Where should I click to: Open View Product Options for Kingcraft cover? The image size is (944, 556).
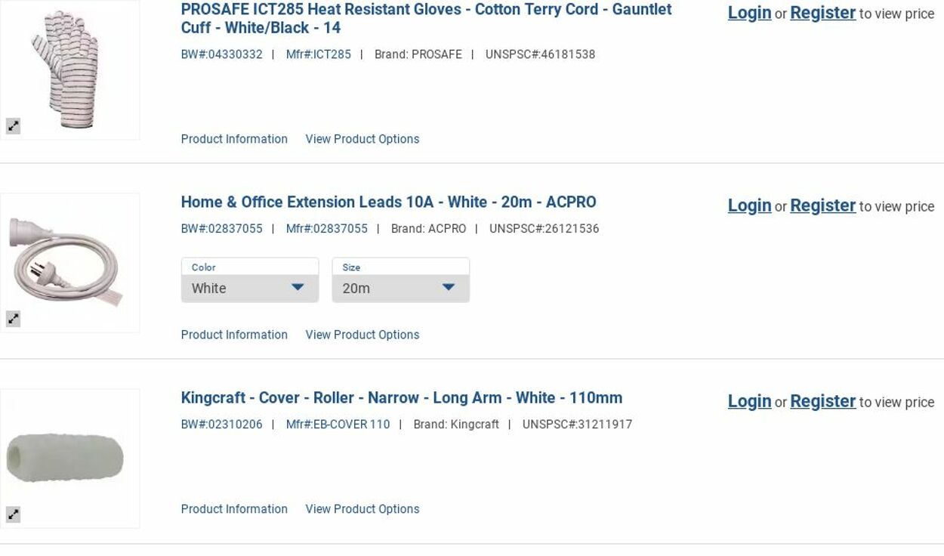tap(362, 509)
